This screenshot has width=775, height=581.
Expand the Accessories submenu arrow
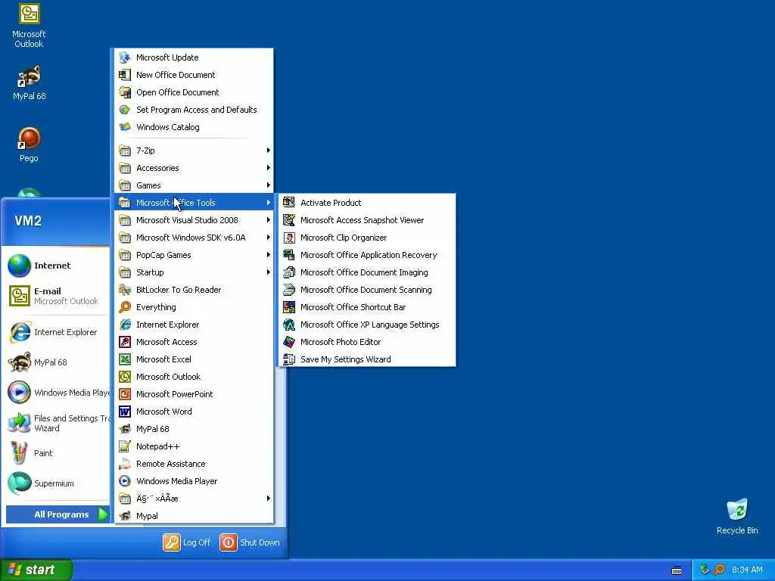click(x=269, y=167)
